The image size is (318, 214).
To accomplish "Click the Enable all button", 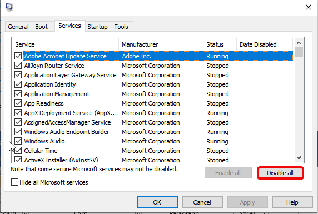I will (x=228, y=173).
